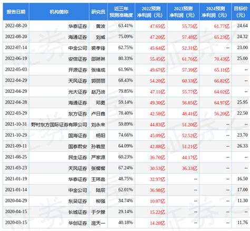Click the 70.43亿 profit forecast
Screen dimensions: 250x231
pos(222,59)
